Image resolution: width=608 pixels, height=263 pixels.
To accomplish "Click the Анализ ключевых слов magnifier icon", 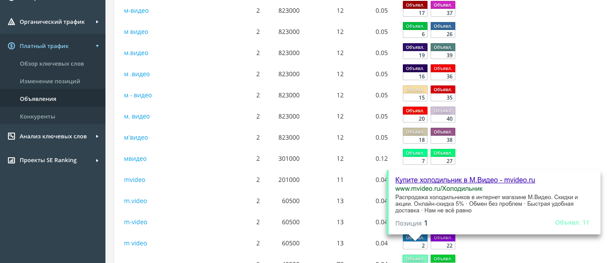I will (x=11, y=136).
